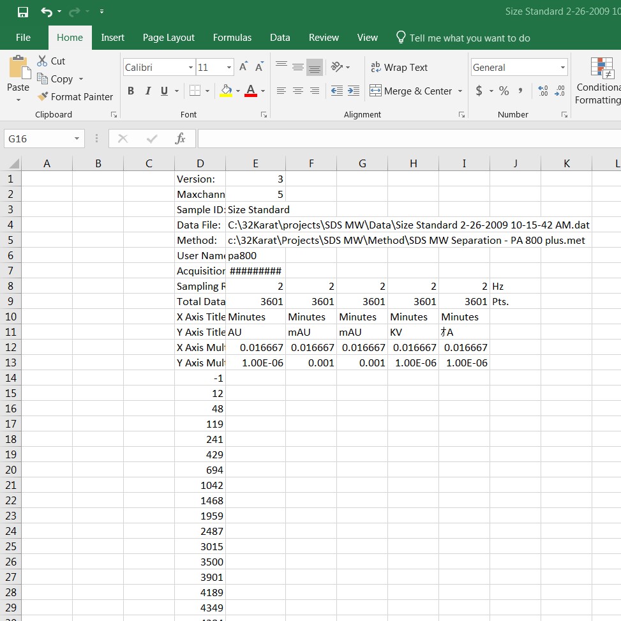Open the Calibri font name dropdown
The height and width of the screenshot is (621, 621).
191,67
